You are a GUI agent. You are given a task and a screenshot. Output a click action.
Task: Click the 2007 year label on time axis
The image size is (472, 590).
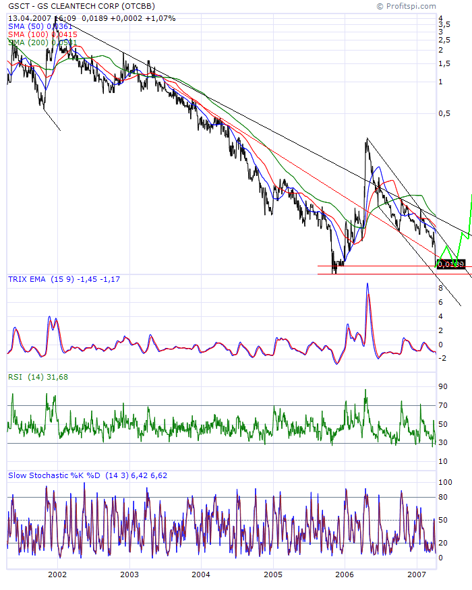point(417,574)
